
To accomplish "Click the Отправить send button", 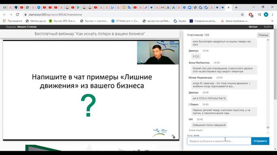I will (260, 141).
